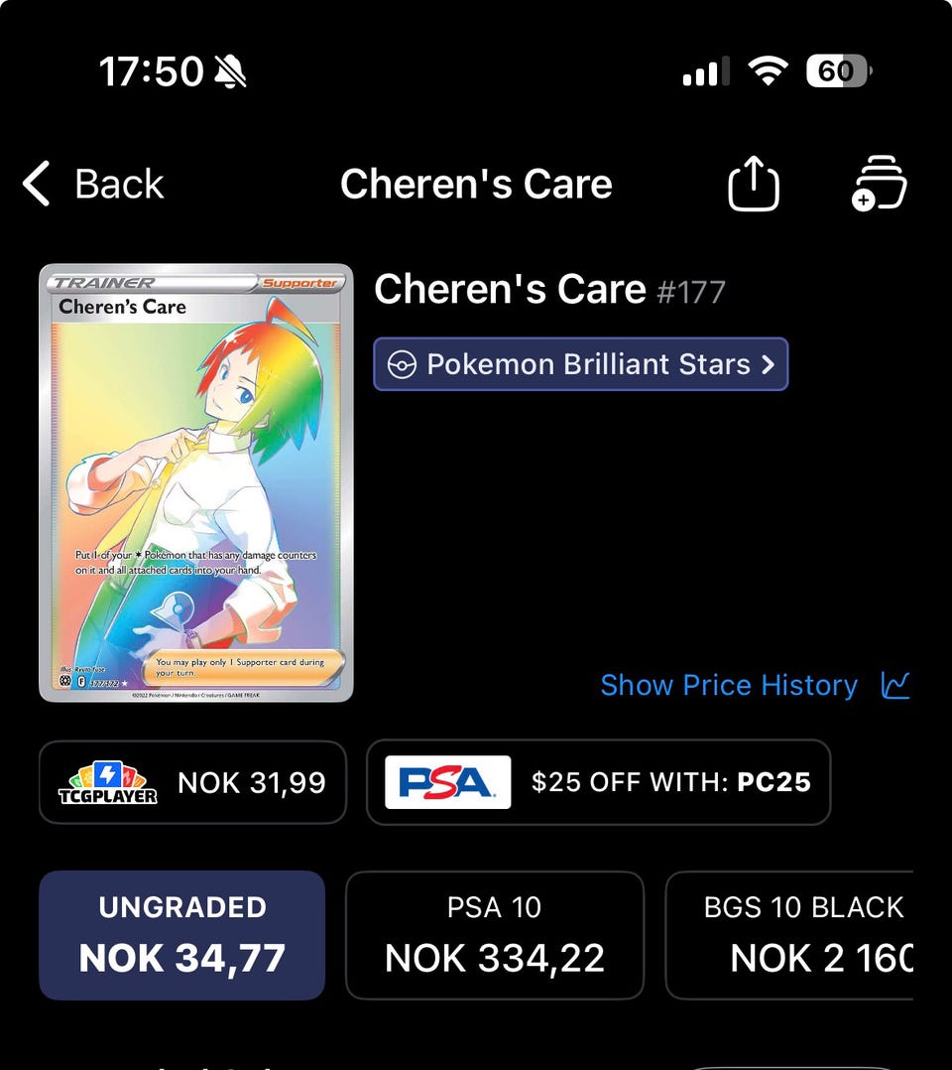
Task: Tap the TCGPlayer logo
Action: 108,782
